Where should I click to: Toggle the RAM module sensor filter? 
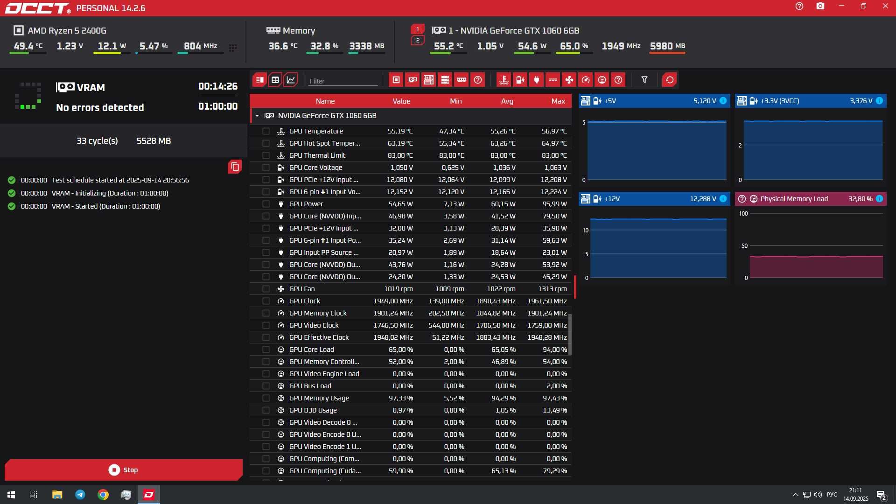pos(462,80)
